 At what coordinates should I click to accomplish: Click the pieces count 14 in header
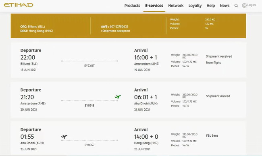(206, 28)
